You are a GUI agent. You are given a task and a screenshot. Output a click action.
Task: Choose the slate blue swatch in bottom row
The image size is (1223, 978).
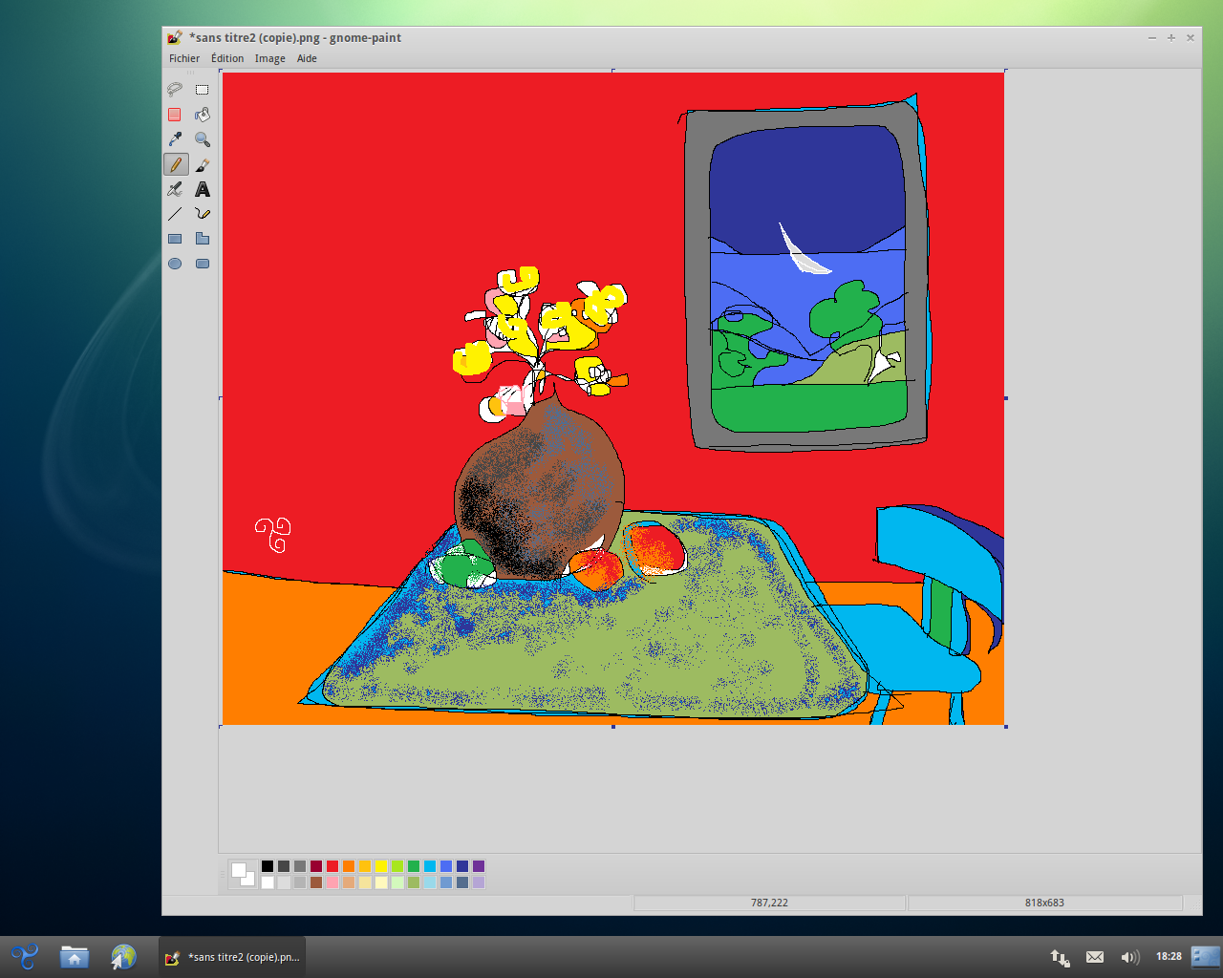point(462,882)
